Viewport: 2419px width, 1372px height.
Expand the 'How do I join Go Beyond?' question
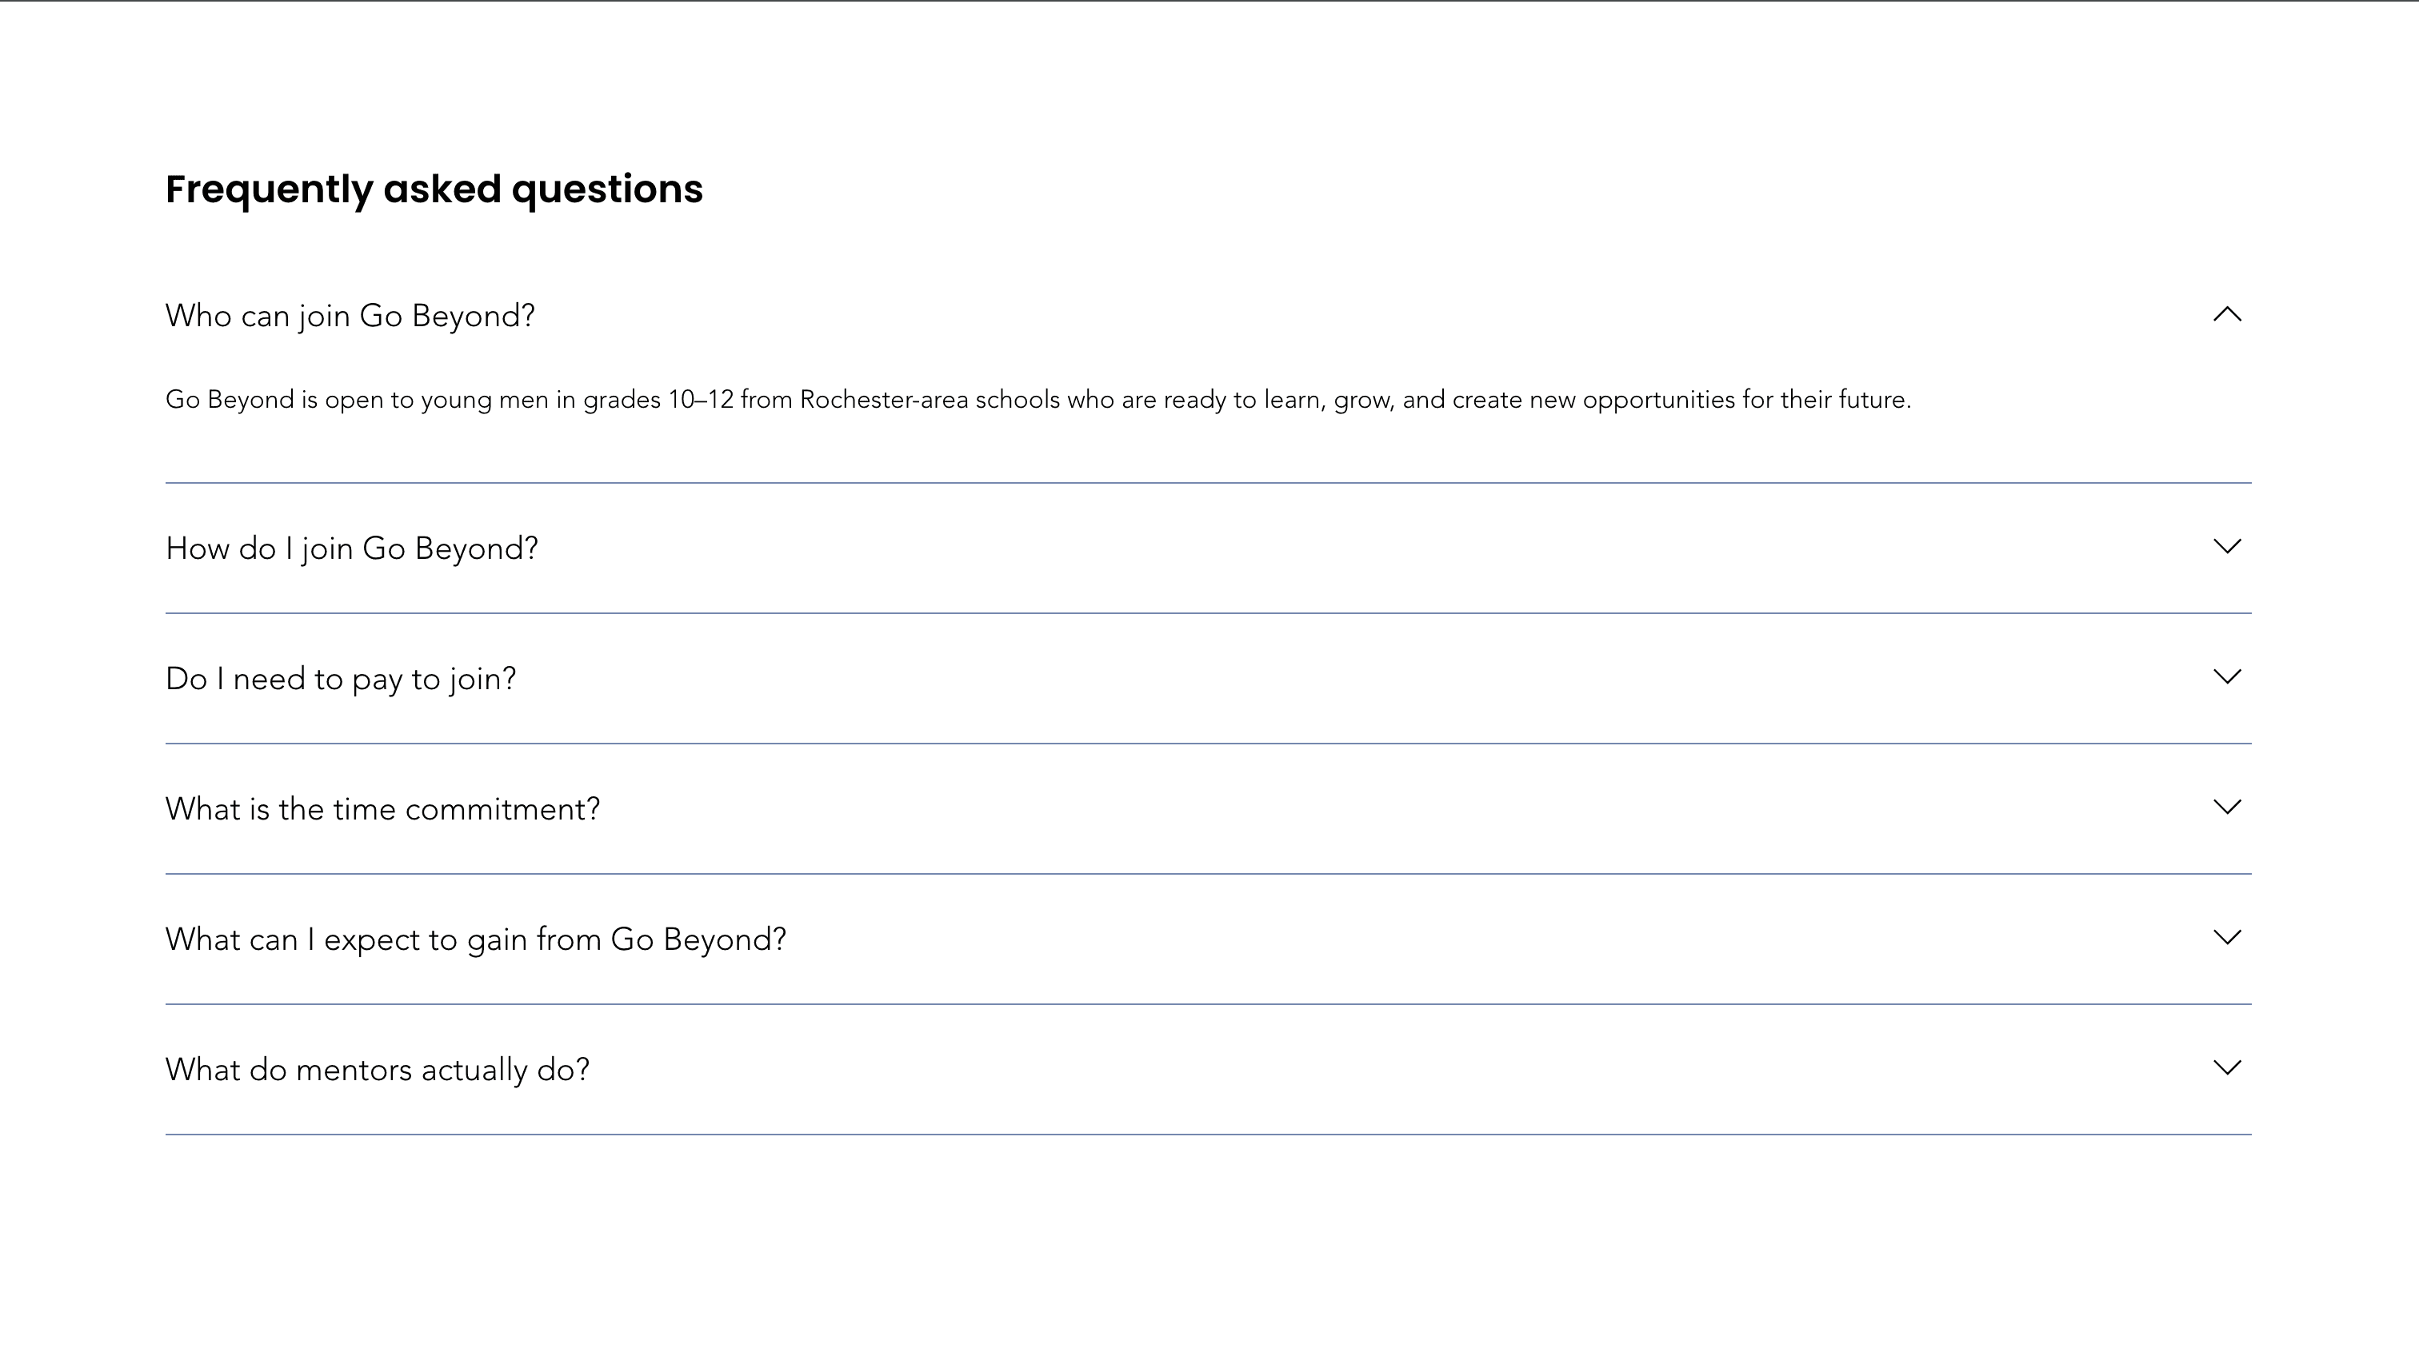pyautogui.click(x=352, y=548)
